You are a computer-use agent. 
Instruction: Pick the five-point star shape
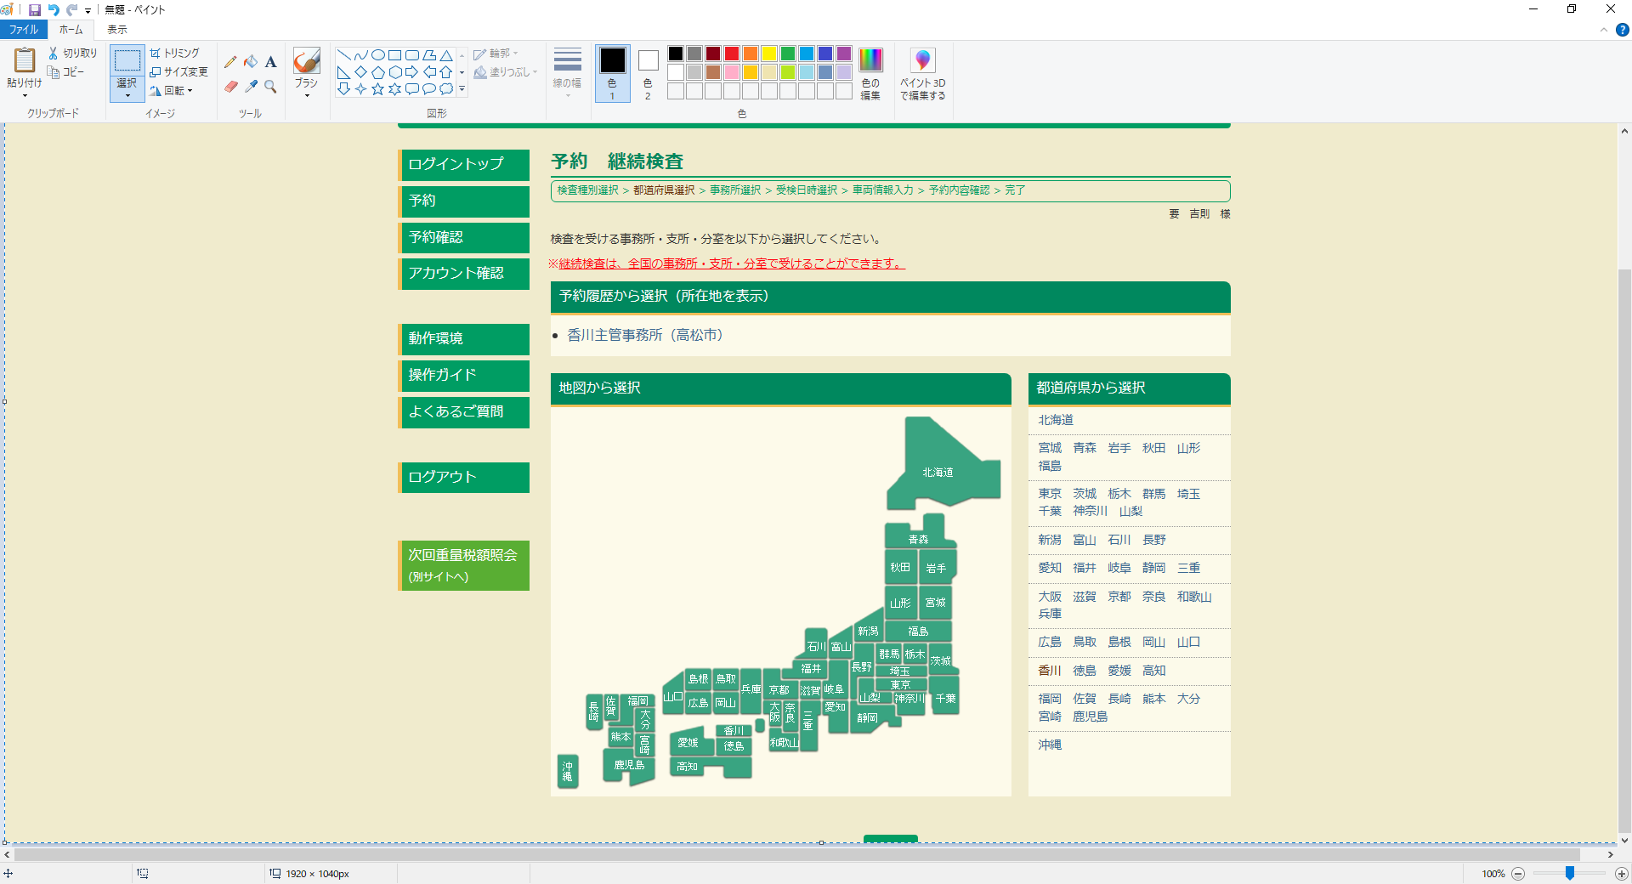point(378,89)
